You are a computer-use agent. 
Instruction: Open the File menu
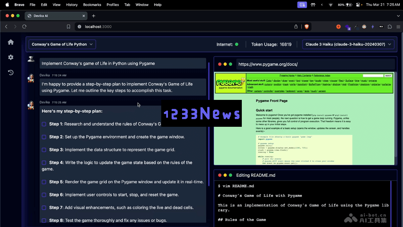[x=32, y=5]
